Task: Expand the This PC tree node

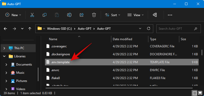Action: (x=4, y=48)
